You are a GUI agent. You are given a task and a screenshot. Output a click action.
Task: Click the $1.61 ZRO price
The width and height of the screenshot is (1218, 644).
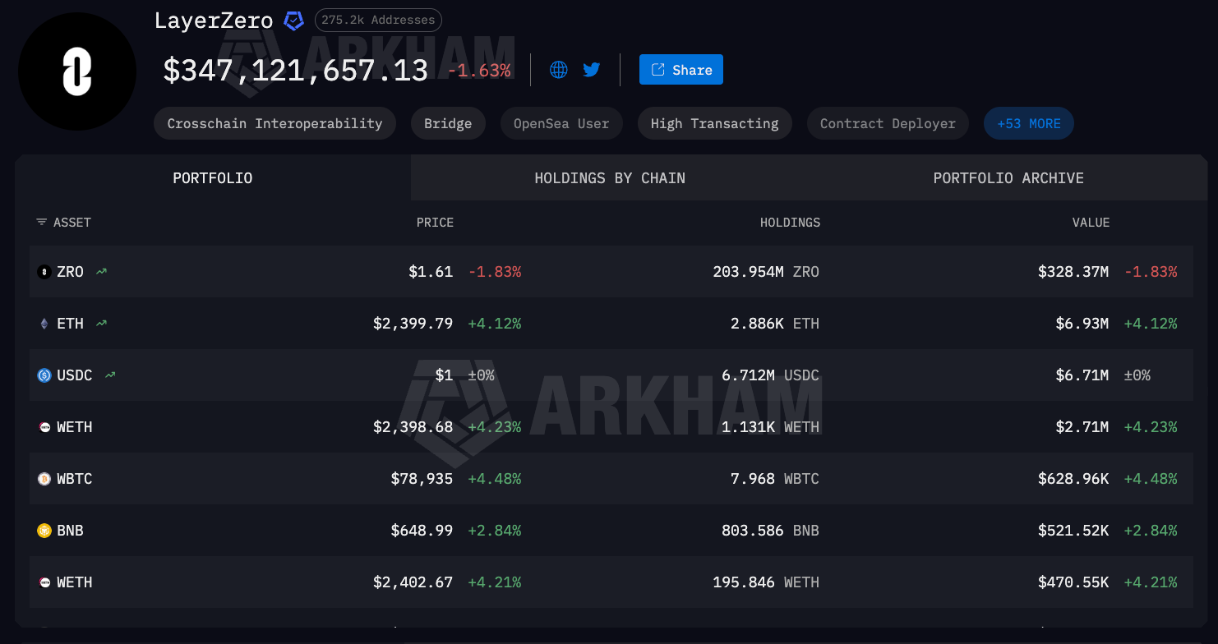pos(431,272)
